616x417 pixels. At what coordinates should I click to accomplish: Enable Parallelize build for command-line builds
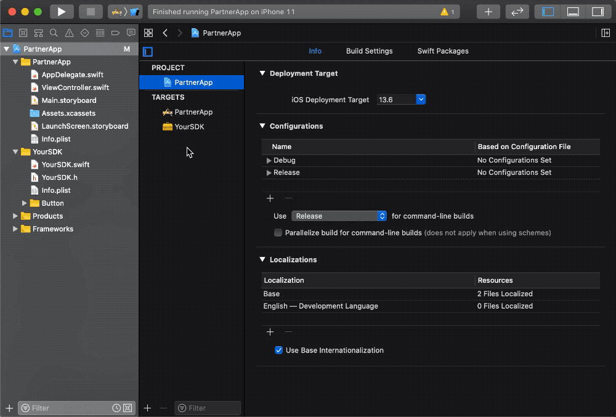(x=278, y=233)
